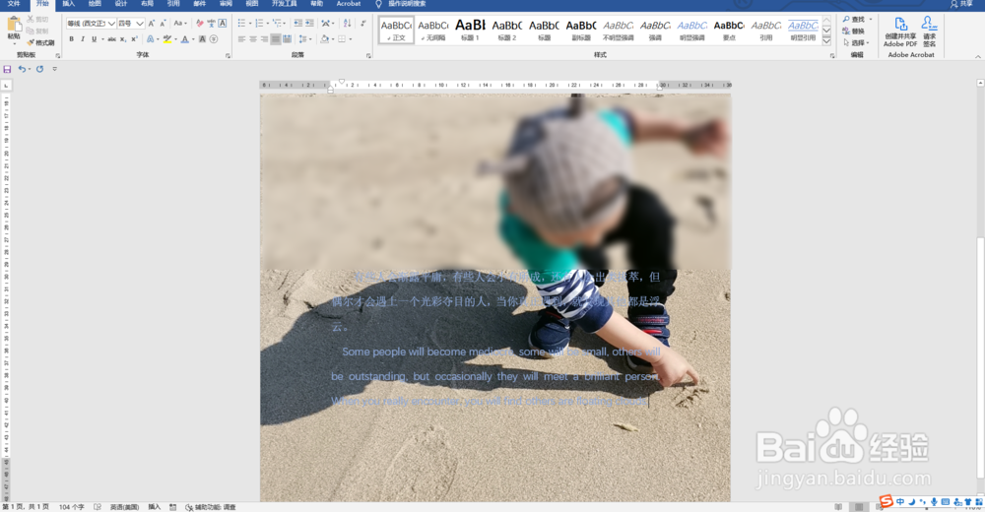The height and width of the screenshot is (512, 985).
Task: Apply superscript formatting
Action: [x=134, y=39]
